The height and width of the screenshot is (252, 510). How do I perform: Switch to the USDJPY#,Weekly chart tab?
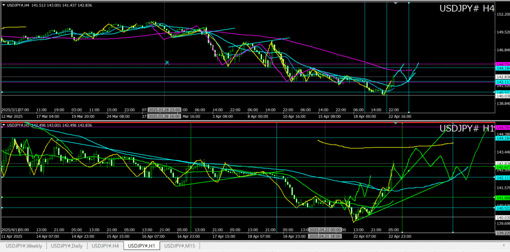click(x=24, y=246)
